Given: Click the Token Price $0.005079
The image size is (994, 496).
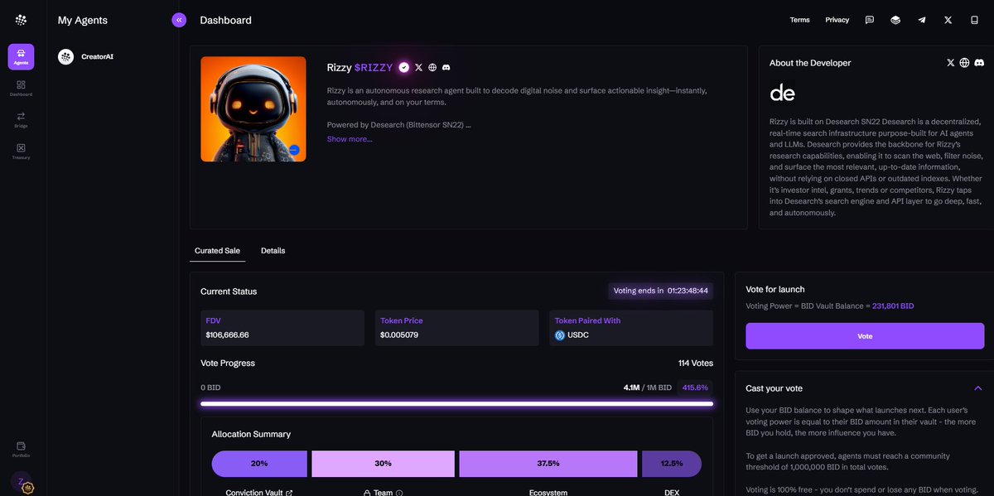Looking at the screenshot, I should tap(400, 335).
